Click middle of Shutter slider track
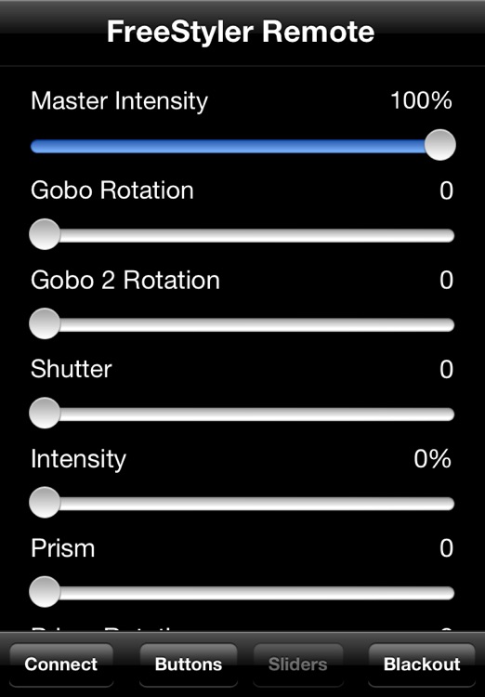Screen dimensions: 485x697 [242, 414]
